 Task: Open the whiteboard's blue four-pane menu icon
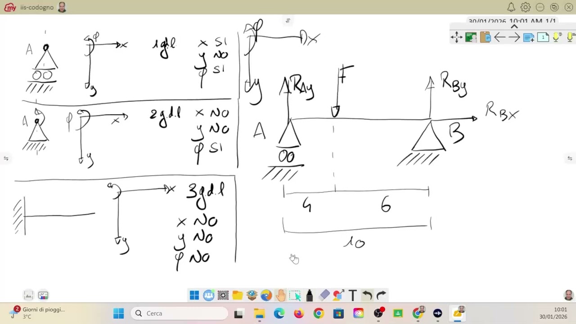coord(194,295)
